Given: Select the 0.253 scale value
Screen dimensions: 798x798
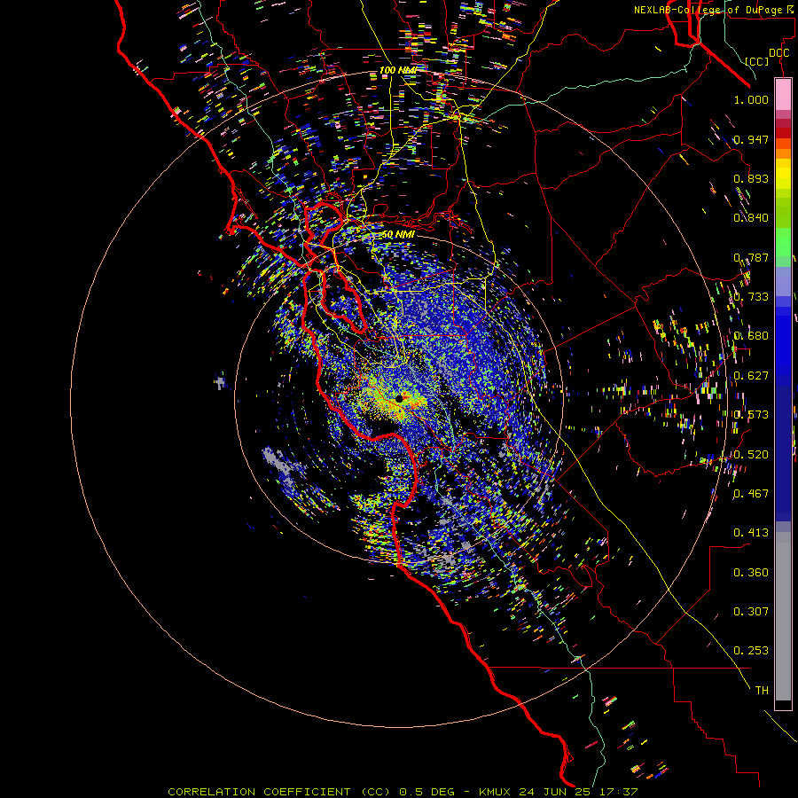Looking at the screenshot, I should pyautogui.click(x=751, y=651).
